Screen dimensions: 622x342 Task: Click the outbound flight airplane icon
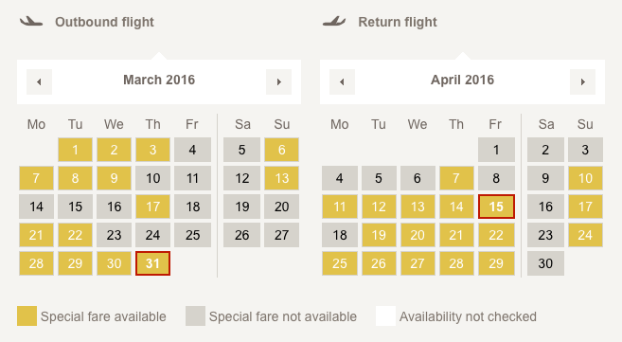tap(31, 22)
